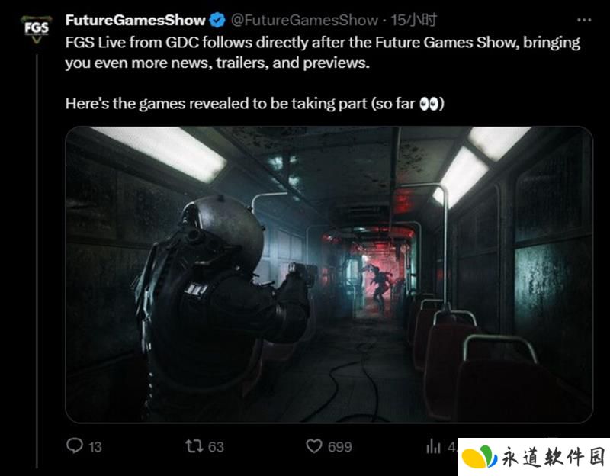Open the @FutureGamesShow handle link
The height and width of the screenshot is (476, 610).
click(304, 20)
